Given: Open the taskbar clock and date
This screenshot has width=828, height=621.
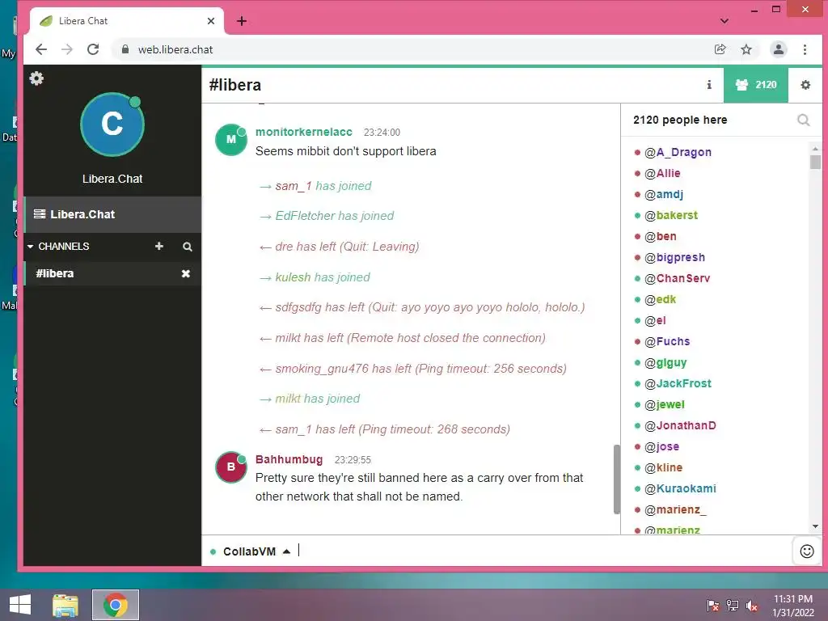Looking at the screenshot, I should pos(793,606).
